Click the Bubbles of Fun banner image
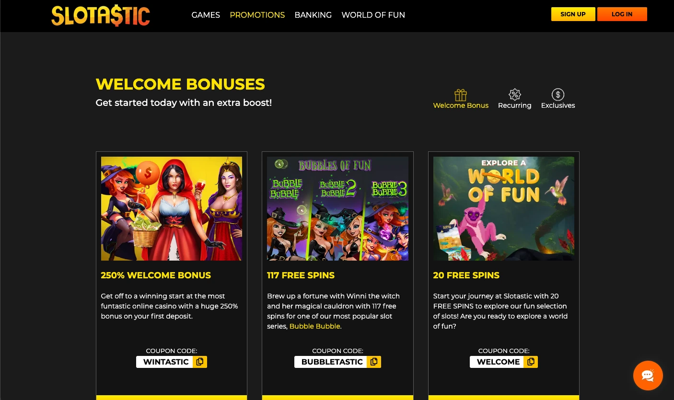 (x=337, y=208)
